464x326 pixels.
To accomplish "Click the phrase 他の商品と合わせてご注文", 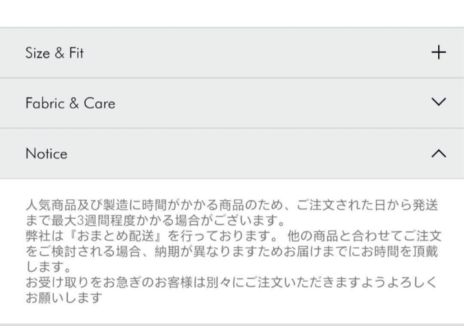I will click(x=365, y=236).
